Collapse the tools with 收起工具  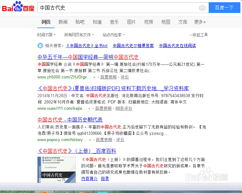point(199,35)
